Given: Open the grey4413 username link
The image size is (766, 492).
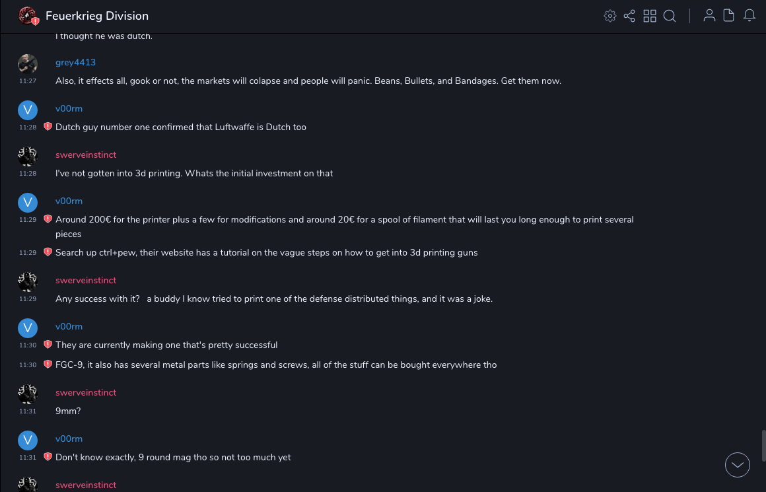Looking at the screenshot, I should [75, 62].
